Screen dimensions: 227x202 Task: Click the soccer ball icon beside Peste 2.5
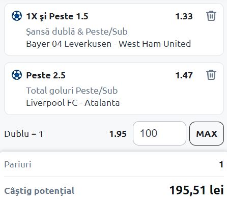pyautogui.click(x=17, y=75)
